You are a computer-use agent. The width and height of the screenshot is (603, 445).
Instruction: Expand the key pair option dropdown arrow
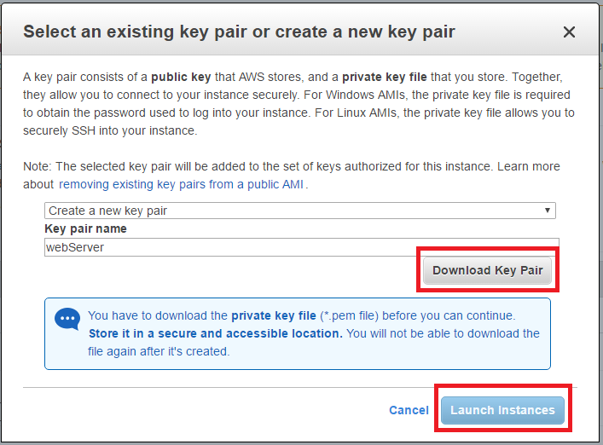pyautogui.click(x=547, y=211)
